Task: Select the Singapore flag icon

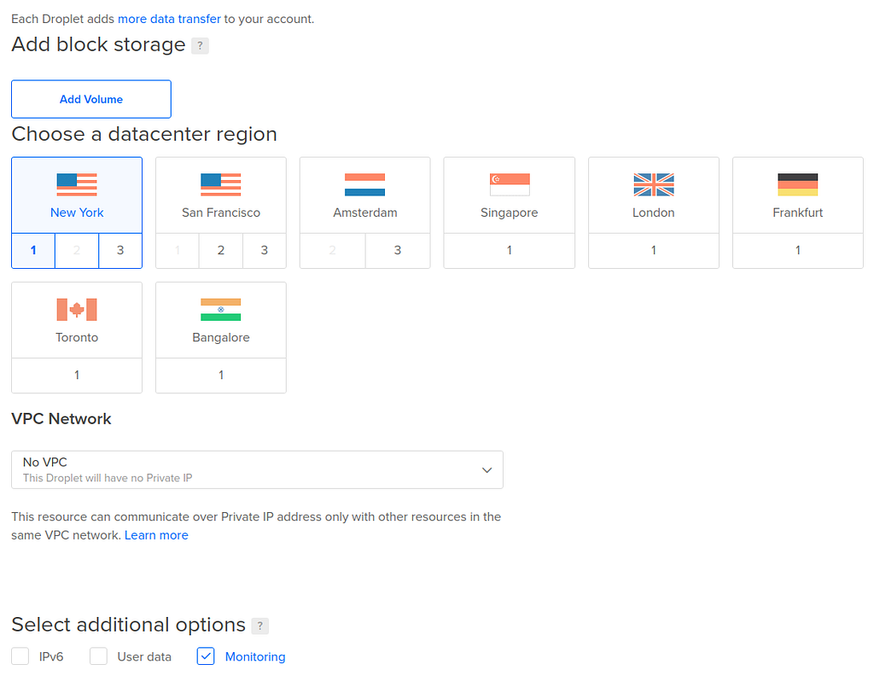Action: pyautogui.click(x=510, y=184)
